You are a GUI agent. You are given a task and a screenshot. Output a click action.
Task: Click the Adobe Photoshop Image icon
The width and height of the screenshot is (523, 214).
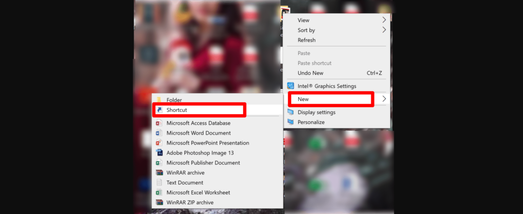(x=159, y=153)
